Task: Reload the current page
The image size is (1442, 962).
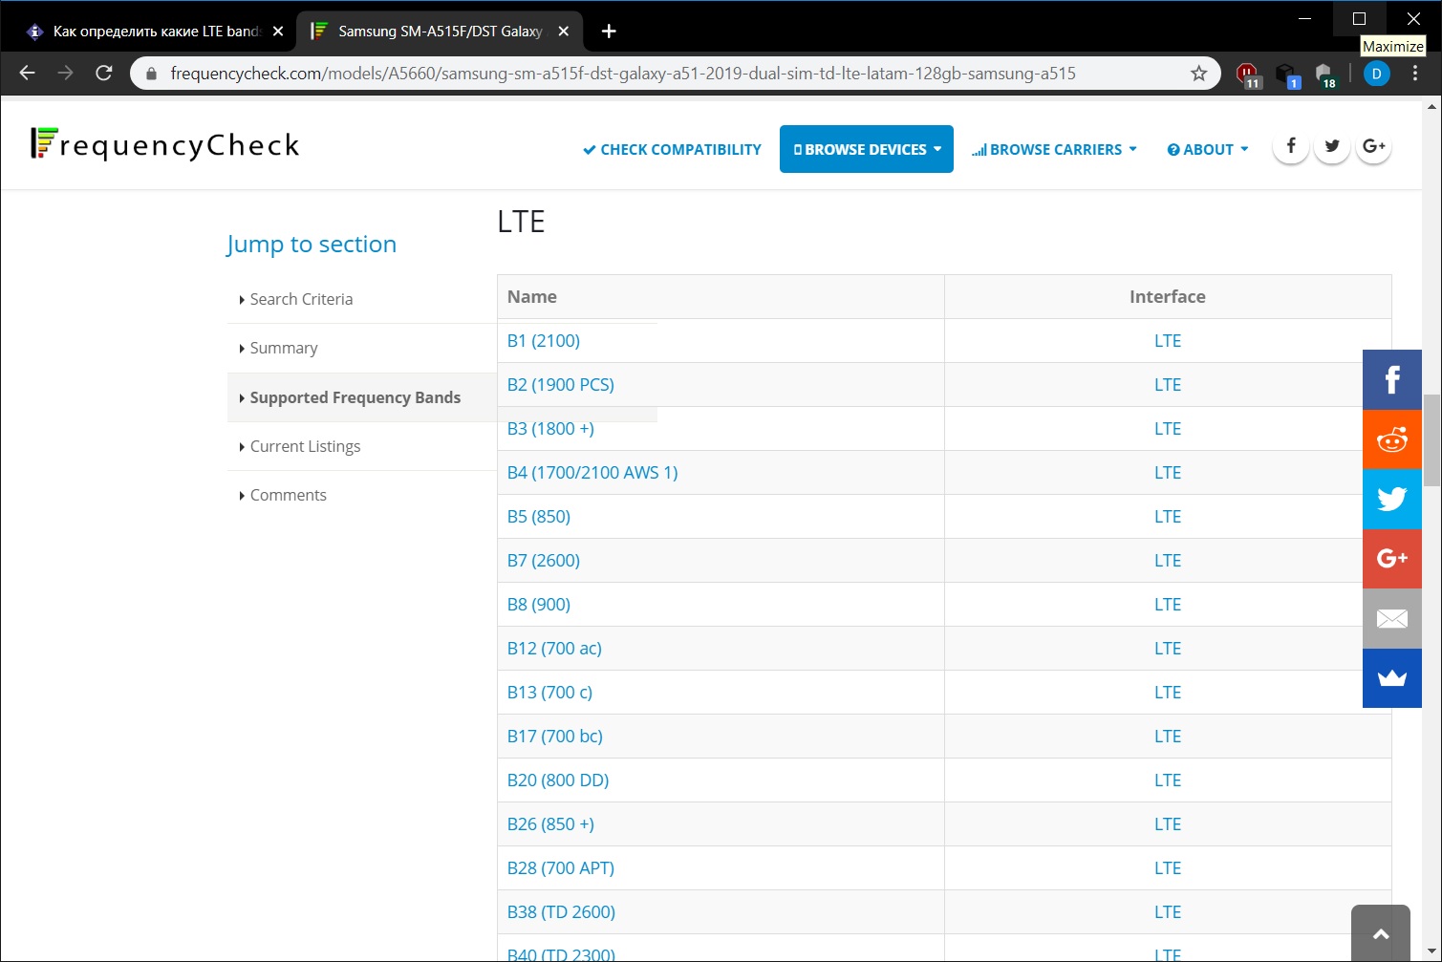Action: pos(104,74)
